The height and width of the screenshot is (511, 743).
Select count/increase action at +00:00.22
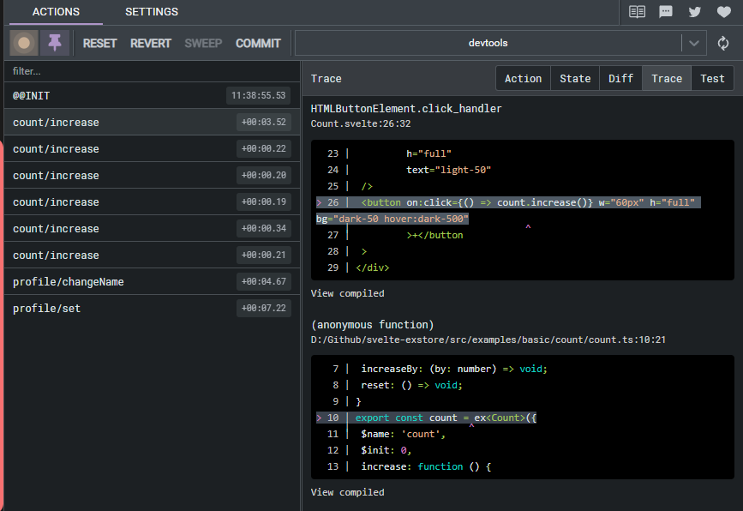[x=152, y=148]
